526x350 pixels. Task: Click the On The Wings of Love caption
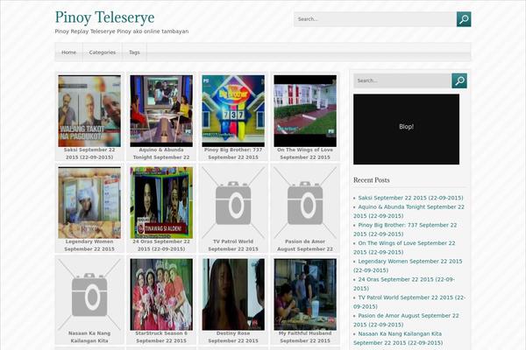pos(305,153)
